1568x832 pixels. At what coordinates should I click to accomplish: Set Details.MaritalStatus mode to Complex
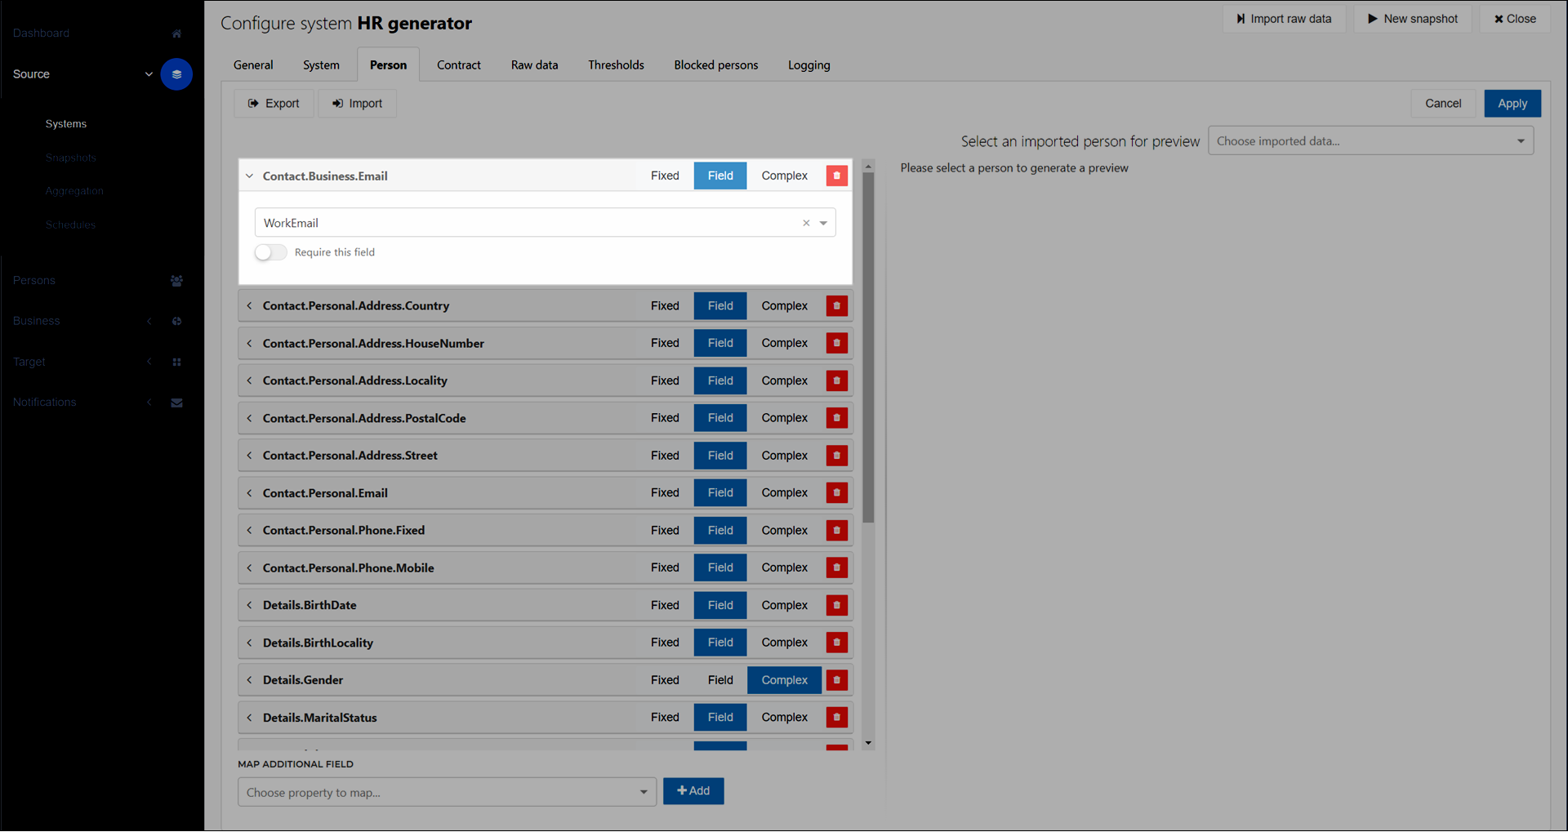[x=784, y=717]
